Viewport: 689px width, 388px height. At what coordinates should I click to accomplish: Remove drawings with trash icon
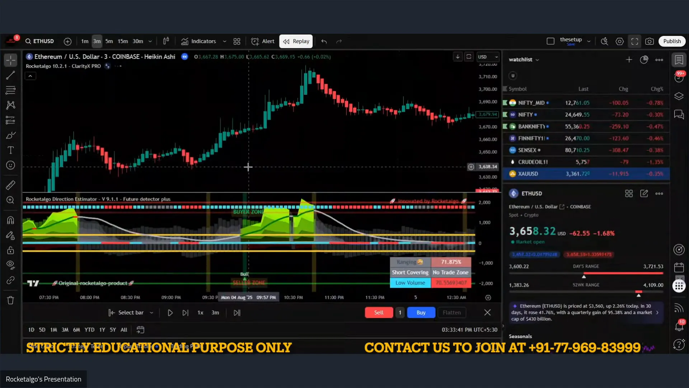11,300
